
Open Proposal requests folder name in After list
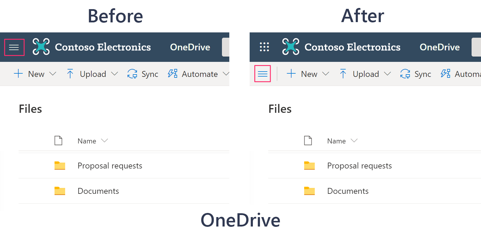click(360, 166)
